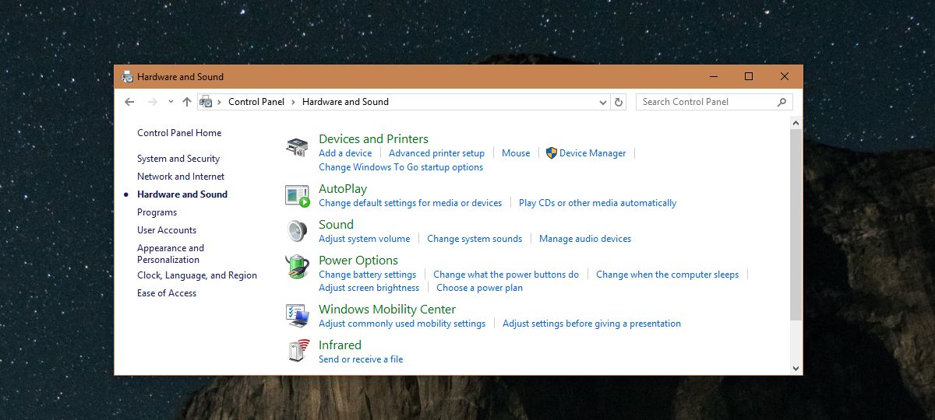Screen dimensions: 935x420
Task: Open Network and Internet category
Action: pyautogui.click(x=181, y=177)
